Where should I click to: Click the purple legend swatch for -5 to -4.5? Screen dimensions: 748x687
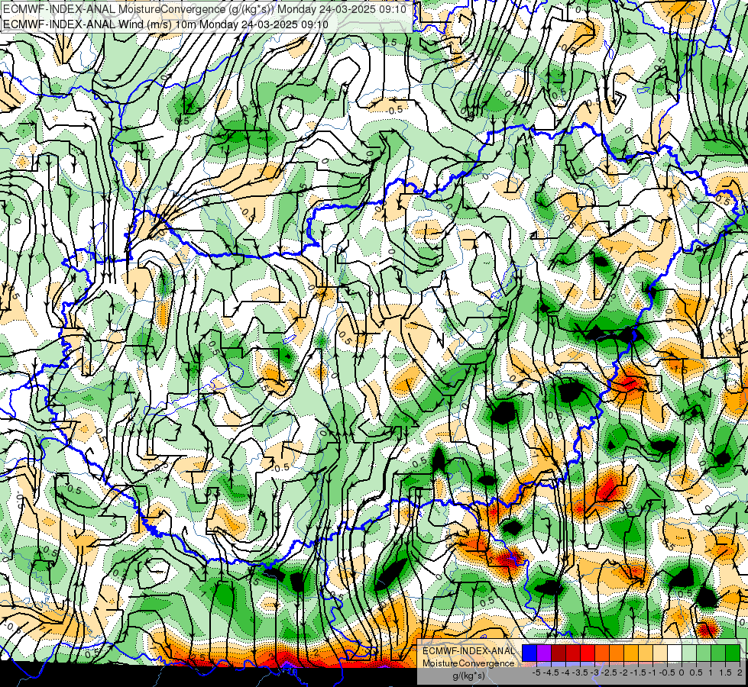(544, 653)
